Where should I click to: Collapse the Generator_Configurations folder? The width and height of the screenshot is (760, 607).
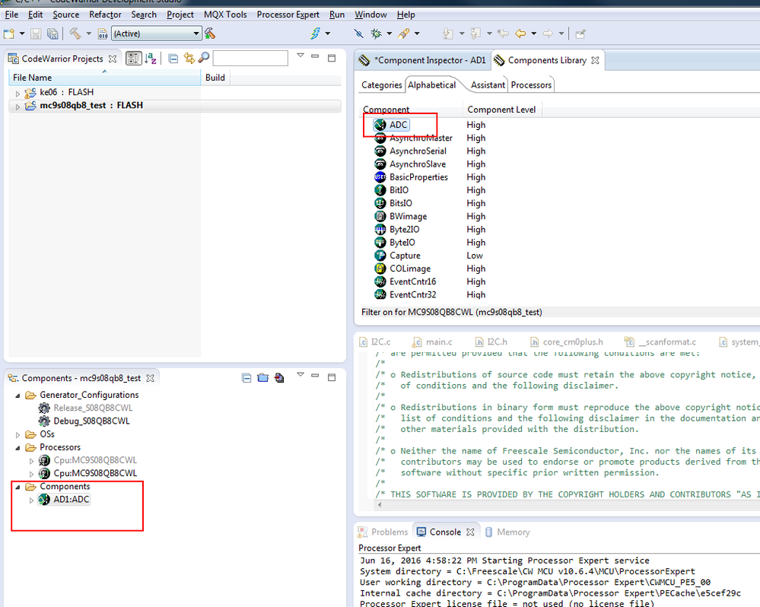[17, 396]
